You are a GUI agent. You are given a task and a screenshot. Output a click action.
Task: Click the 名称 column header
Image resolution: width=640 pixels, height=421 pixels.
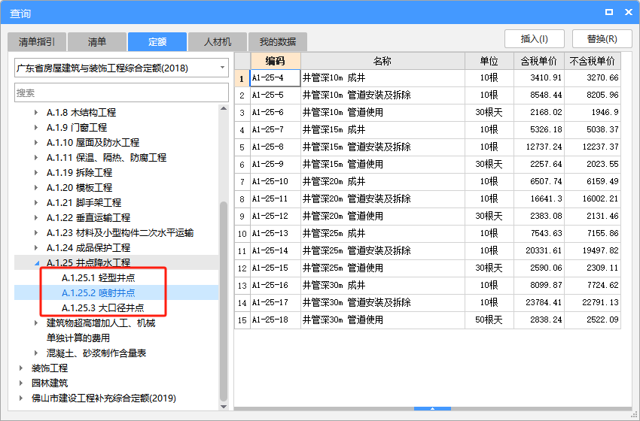pyautogui.click(x=382, y=61)
